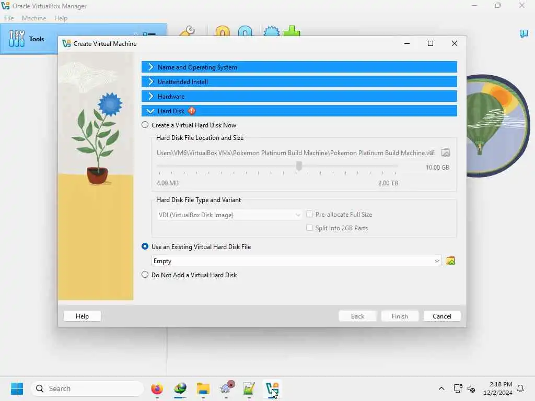Click the hard disk size slider handle
The height and width of the screenshot is (401, 535).
coord(299,166)
